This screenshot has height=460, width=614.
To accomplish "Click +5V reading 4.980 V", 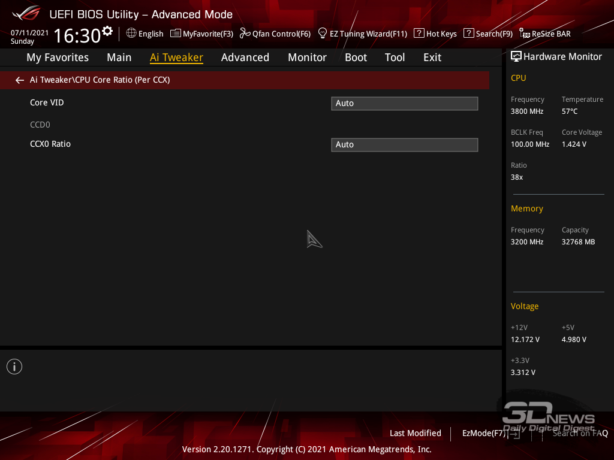I will tap(574, 340).
